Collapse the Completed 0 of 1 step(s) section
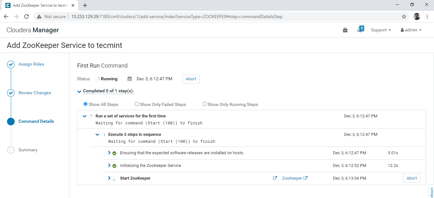This screenshot has width=434, height=198. coord(79,91)
